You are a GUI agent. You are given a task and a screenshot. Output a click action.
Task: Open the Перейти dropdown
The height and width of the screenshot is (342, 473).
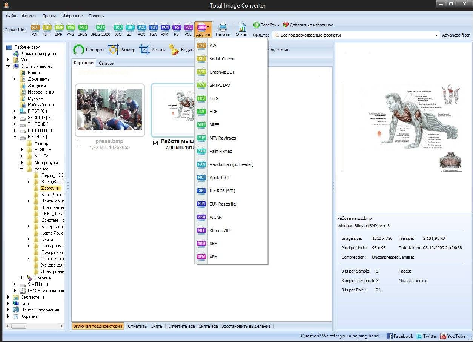tap(267, 25)
